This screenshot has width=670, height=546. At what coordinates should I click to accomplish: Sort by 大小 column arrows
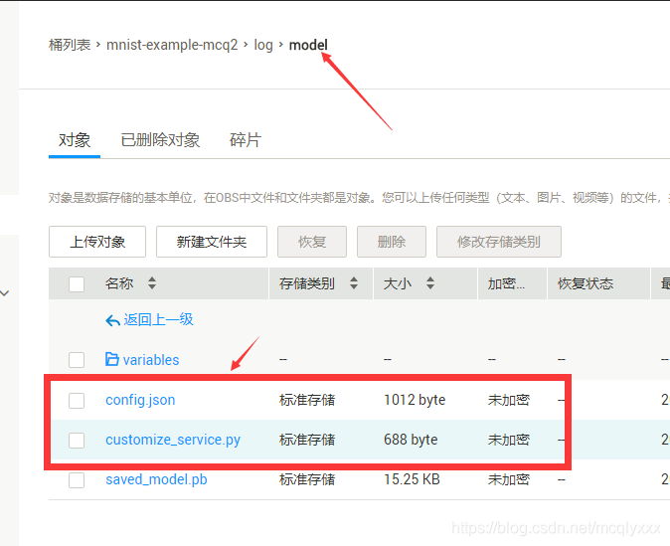pos(430,283)
